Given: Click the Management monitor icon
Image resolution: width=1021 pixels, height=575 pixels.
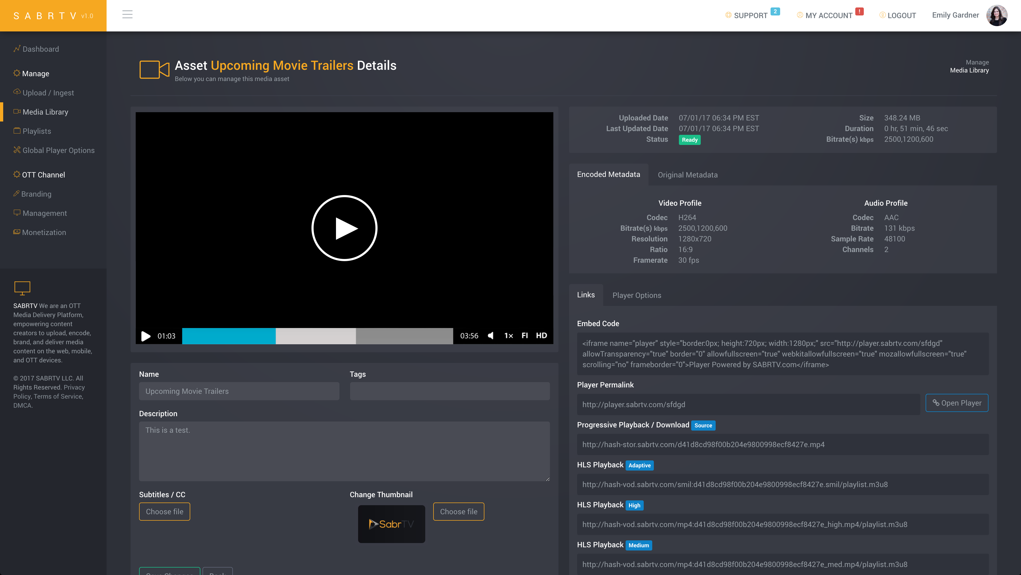Looking at the screenshot, I should click(17, 212).
